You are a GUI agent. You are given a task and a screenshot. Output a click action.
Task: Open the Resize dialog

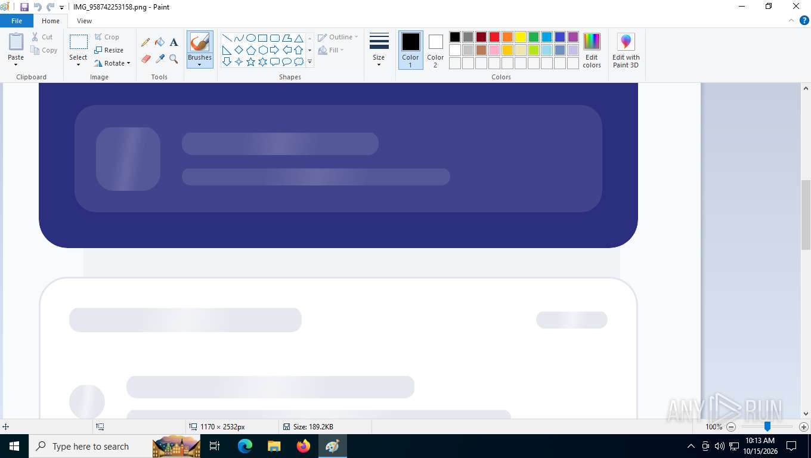pyautogui.click(x=109, y=50)
